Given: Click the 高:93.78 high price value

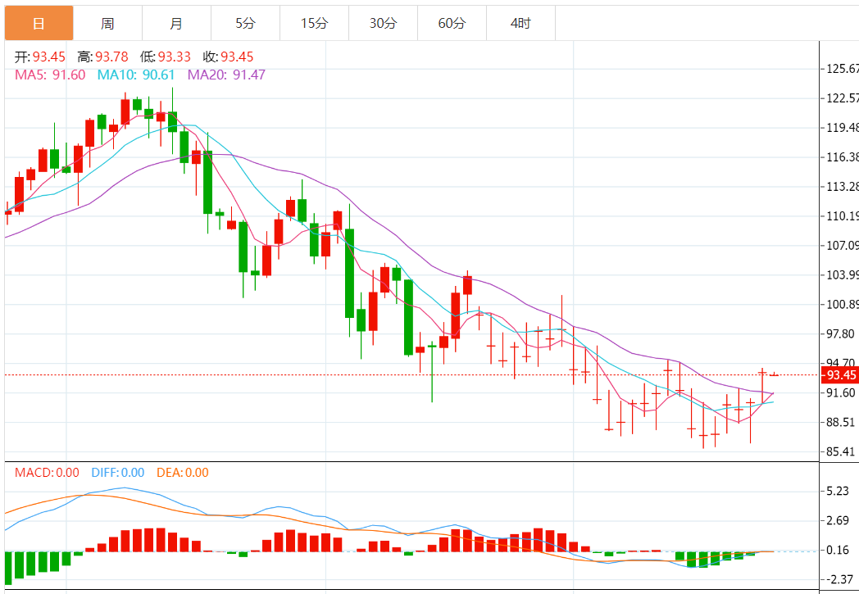Looking at the screenshot, I should [103, 57].
